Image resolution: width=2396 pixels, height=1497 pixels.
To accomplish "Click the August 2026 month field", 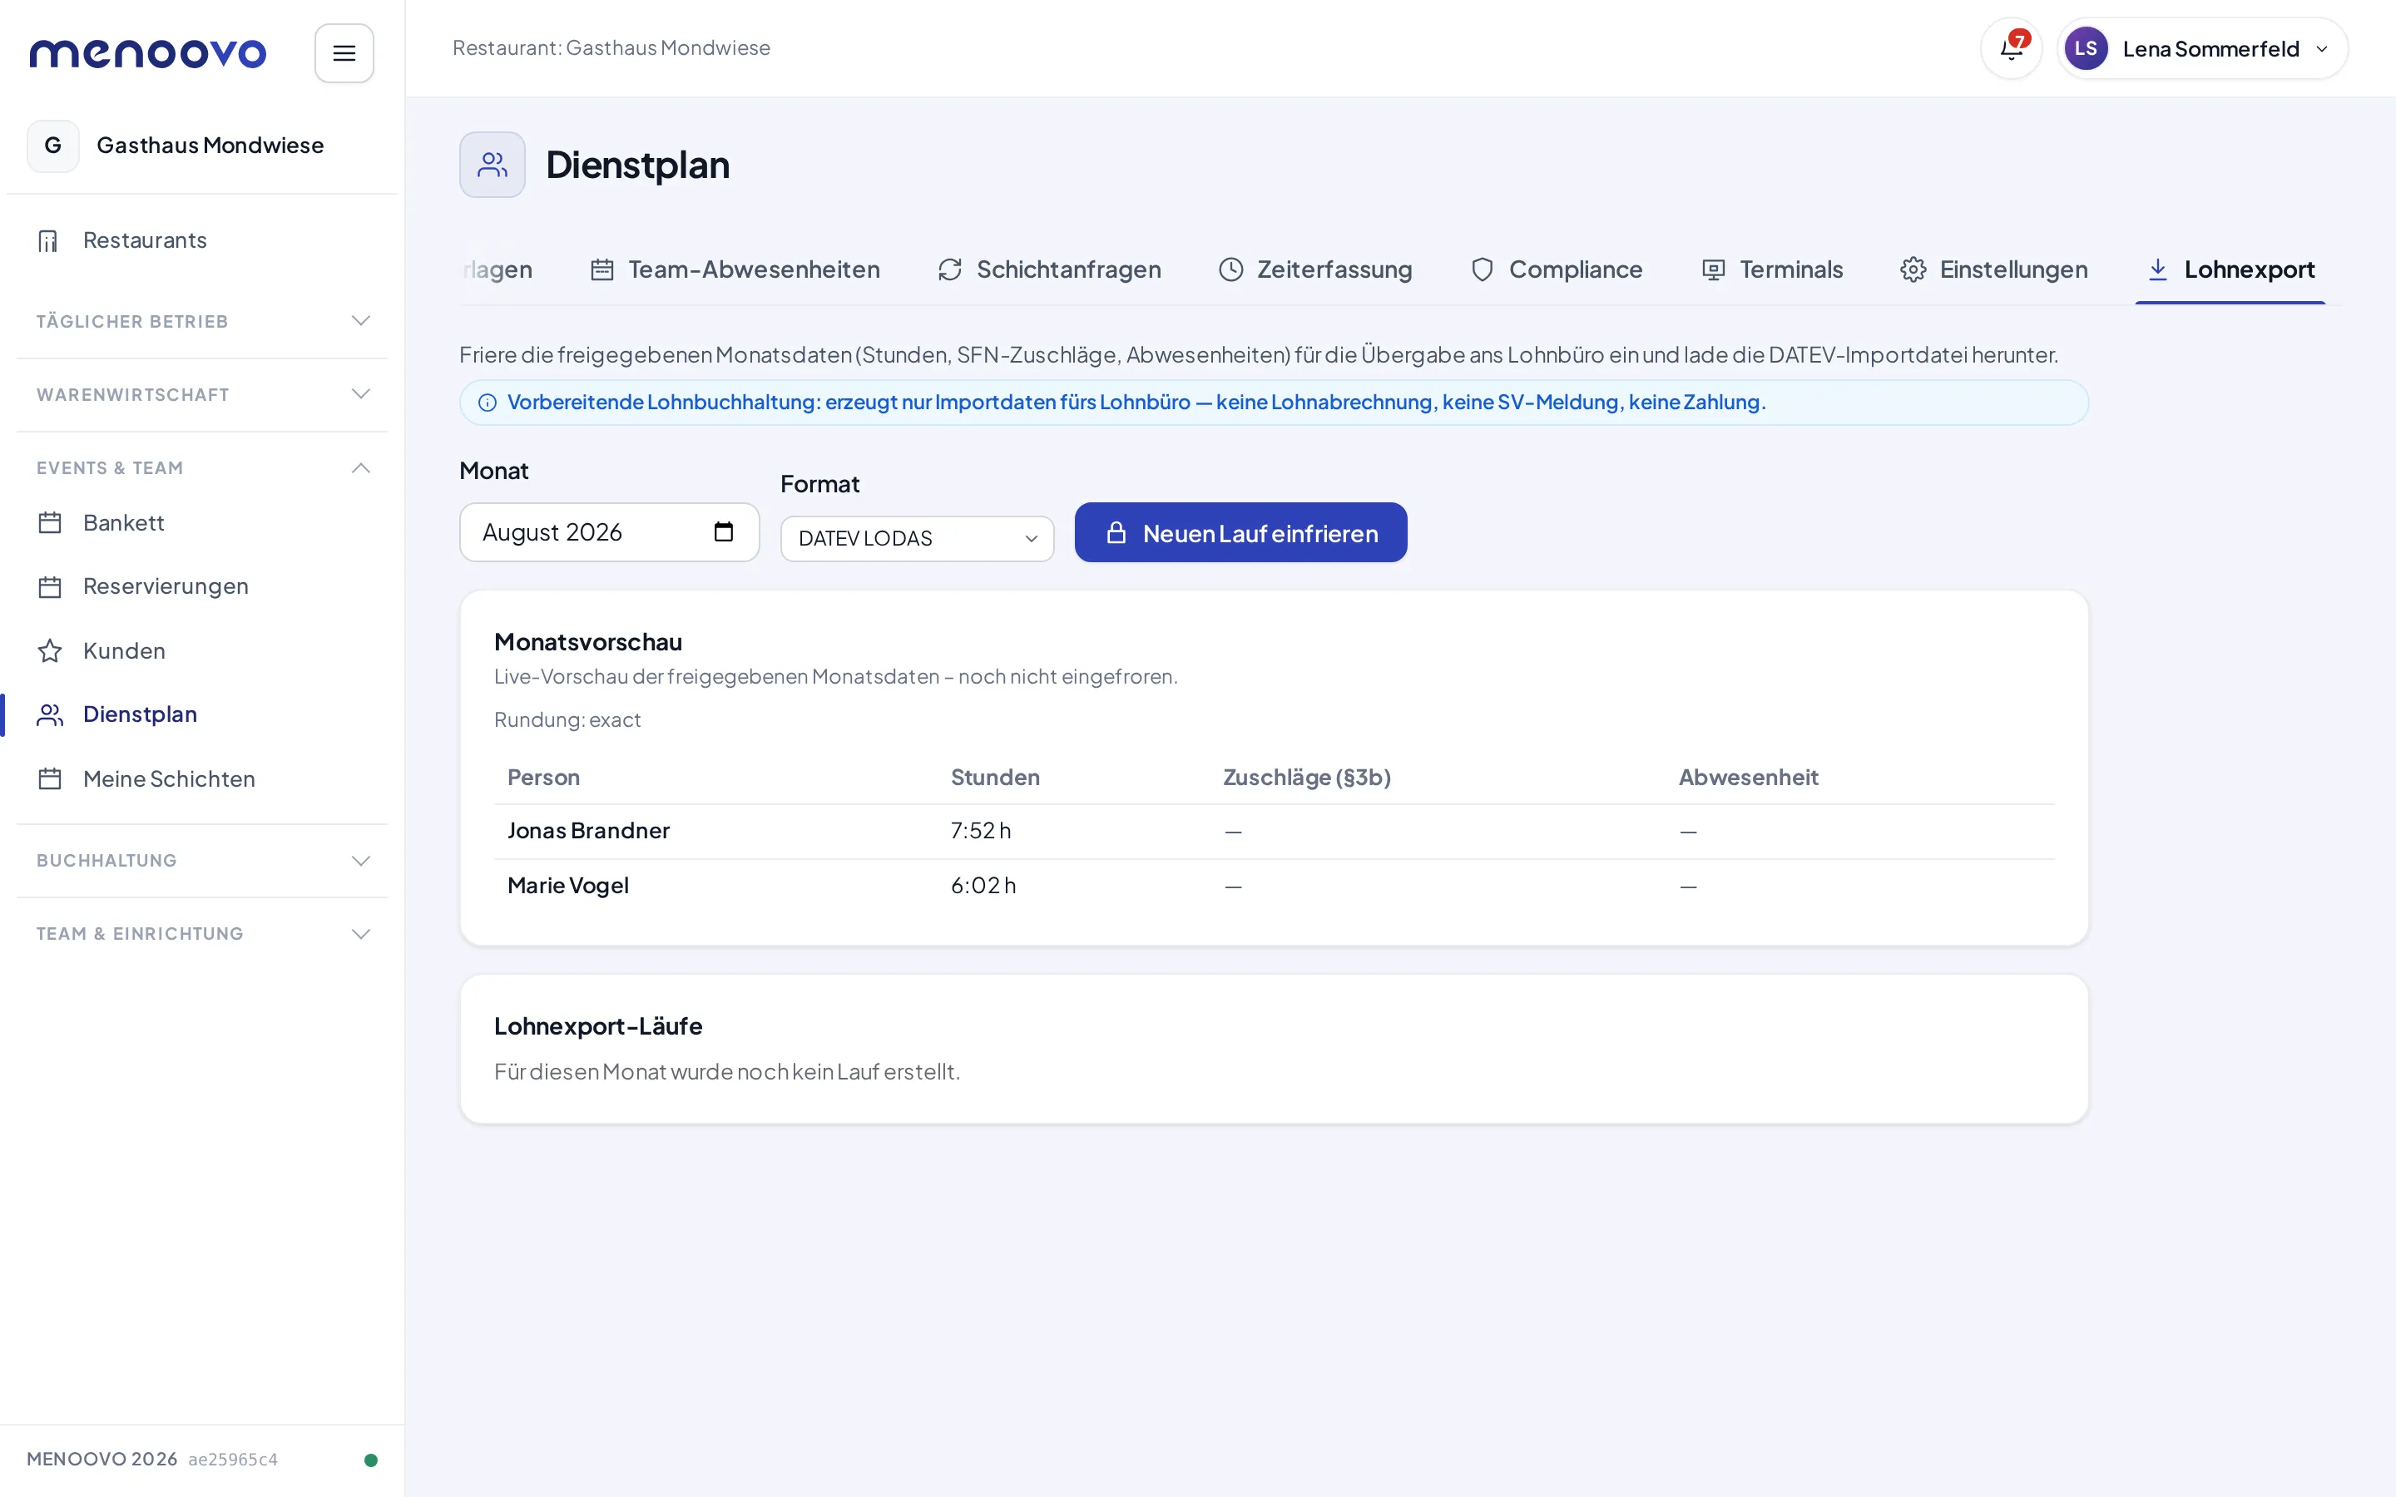I will pyautogui.click(x=609, y=531).
